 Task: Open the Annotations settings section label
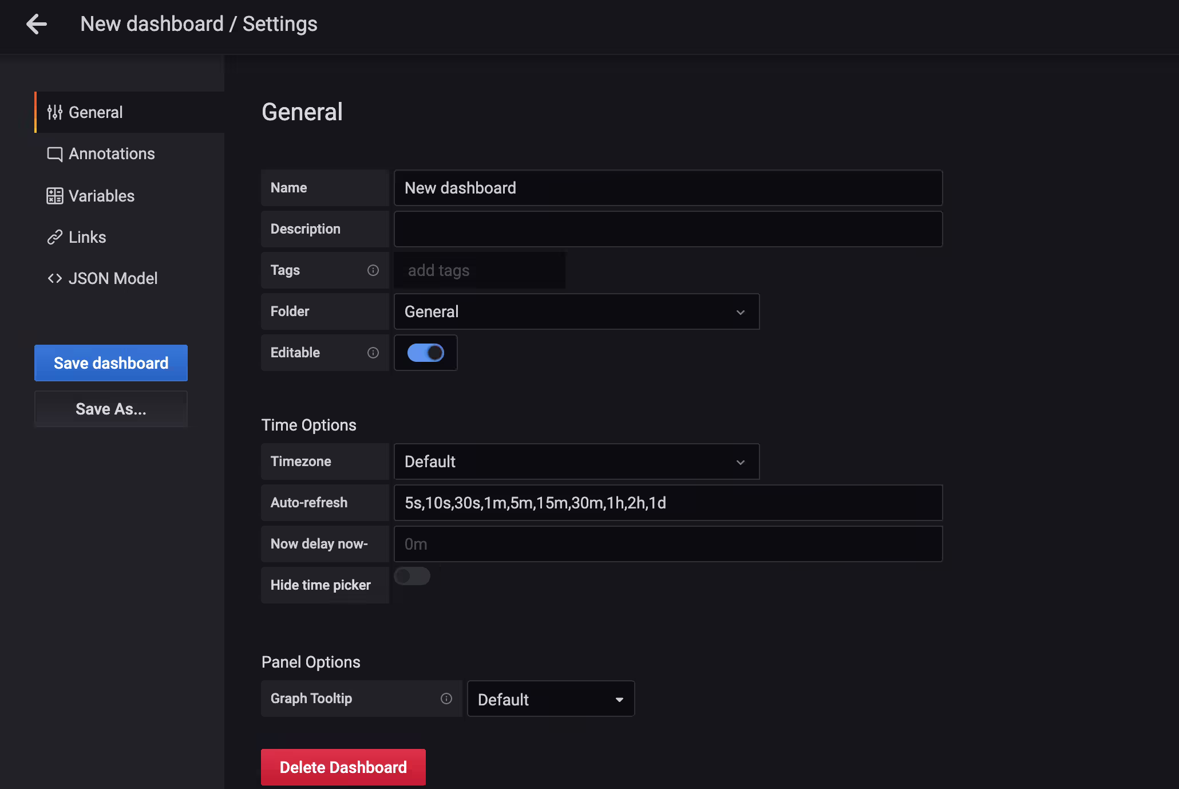112,153
